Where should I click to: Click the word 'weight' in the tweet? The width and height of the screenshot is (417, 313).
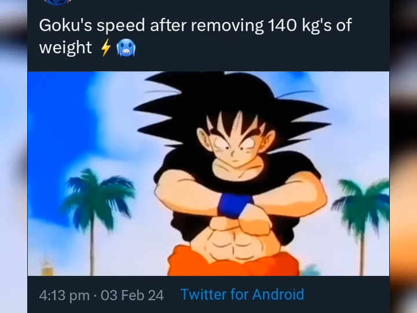coord(65,48)
